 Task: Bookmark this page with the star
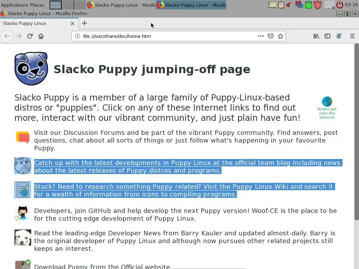280,36
